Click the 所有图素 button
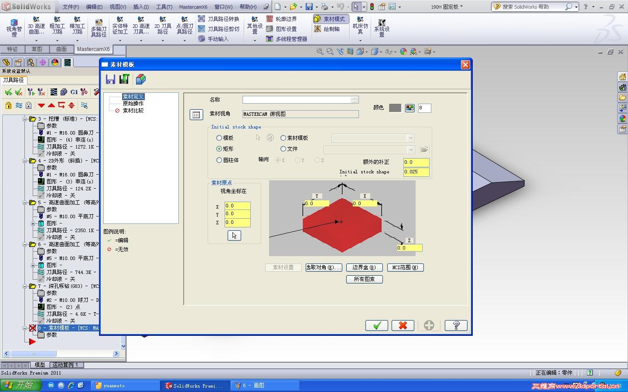 365,279
